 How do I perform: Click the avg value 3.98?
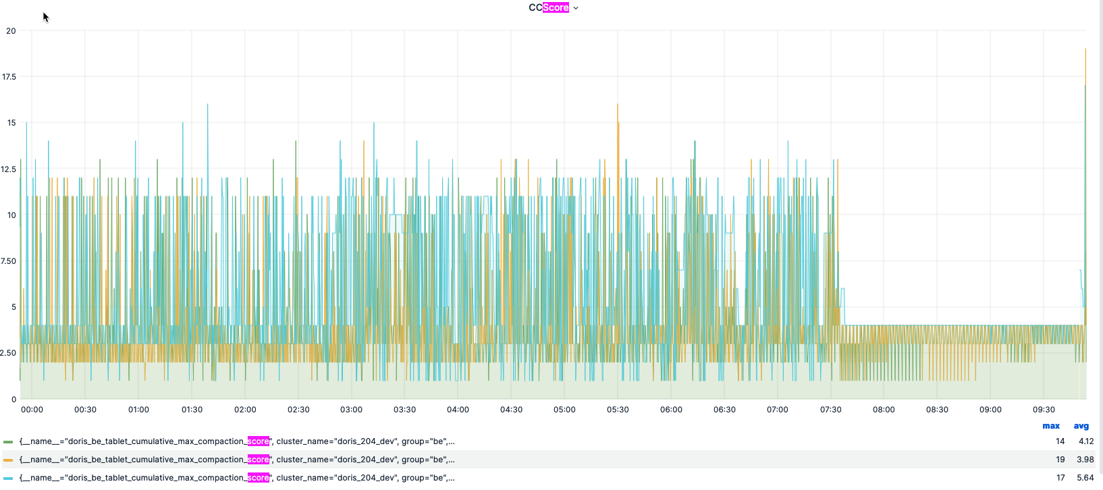(x=1085, y=460)
